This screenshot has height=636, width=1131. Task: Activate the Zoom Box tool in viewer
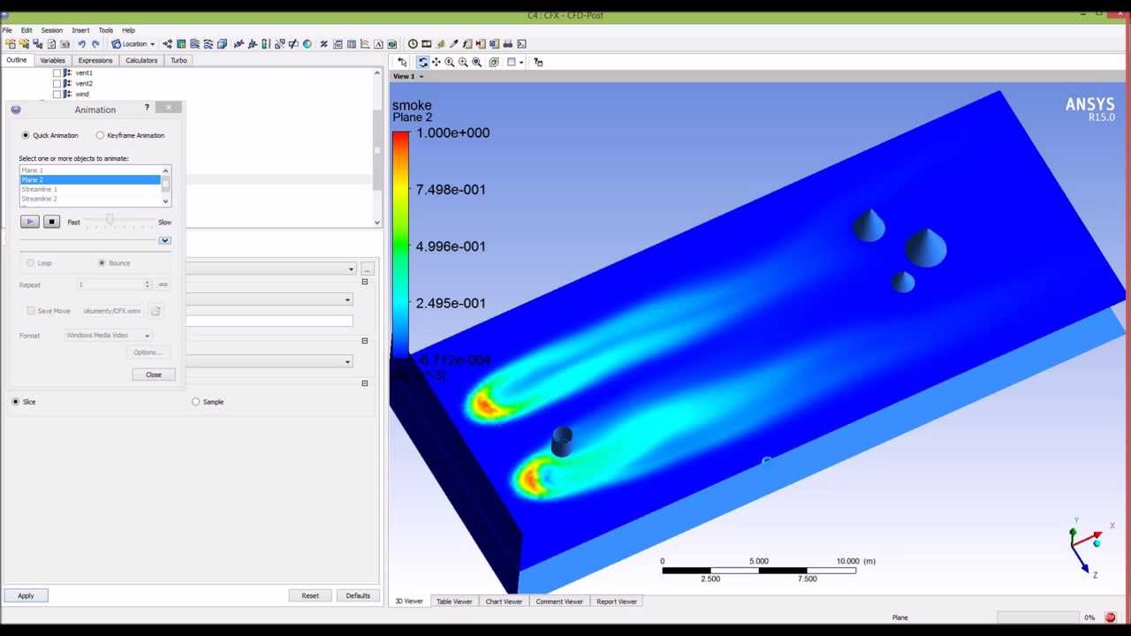pos(463,62)
